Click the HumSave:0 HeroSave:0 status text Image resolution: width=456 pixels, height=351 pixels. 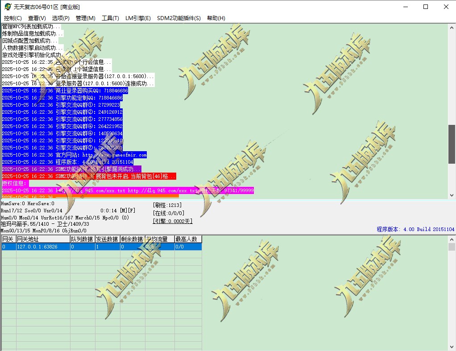(x=28, y=203)
